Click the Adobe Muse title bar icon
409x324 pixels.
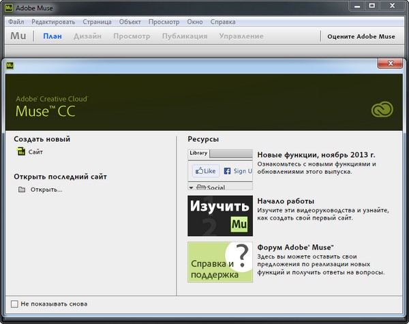[8, 6]
